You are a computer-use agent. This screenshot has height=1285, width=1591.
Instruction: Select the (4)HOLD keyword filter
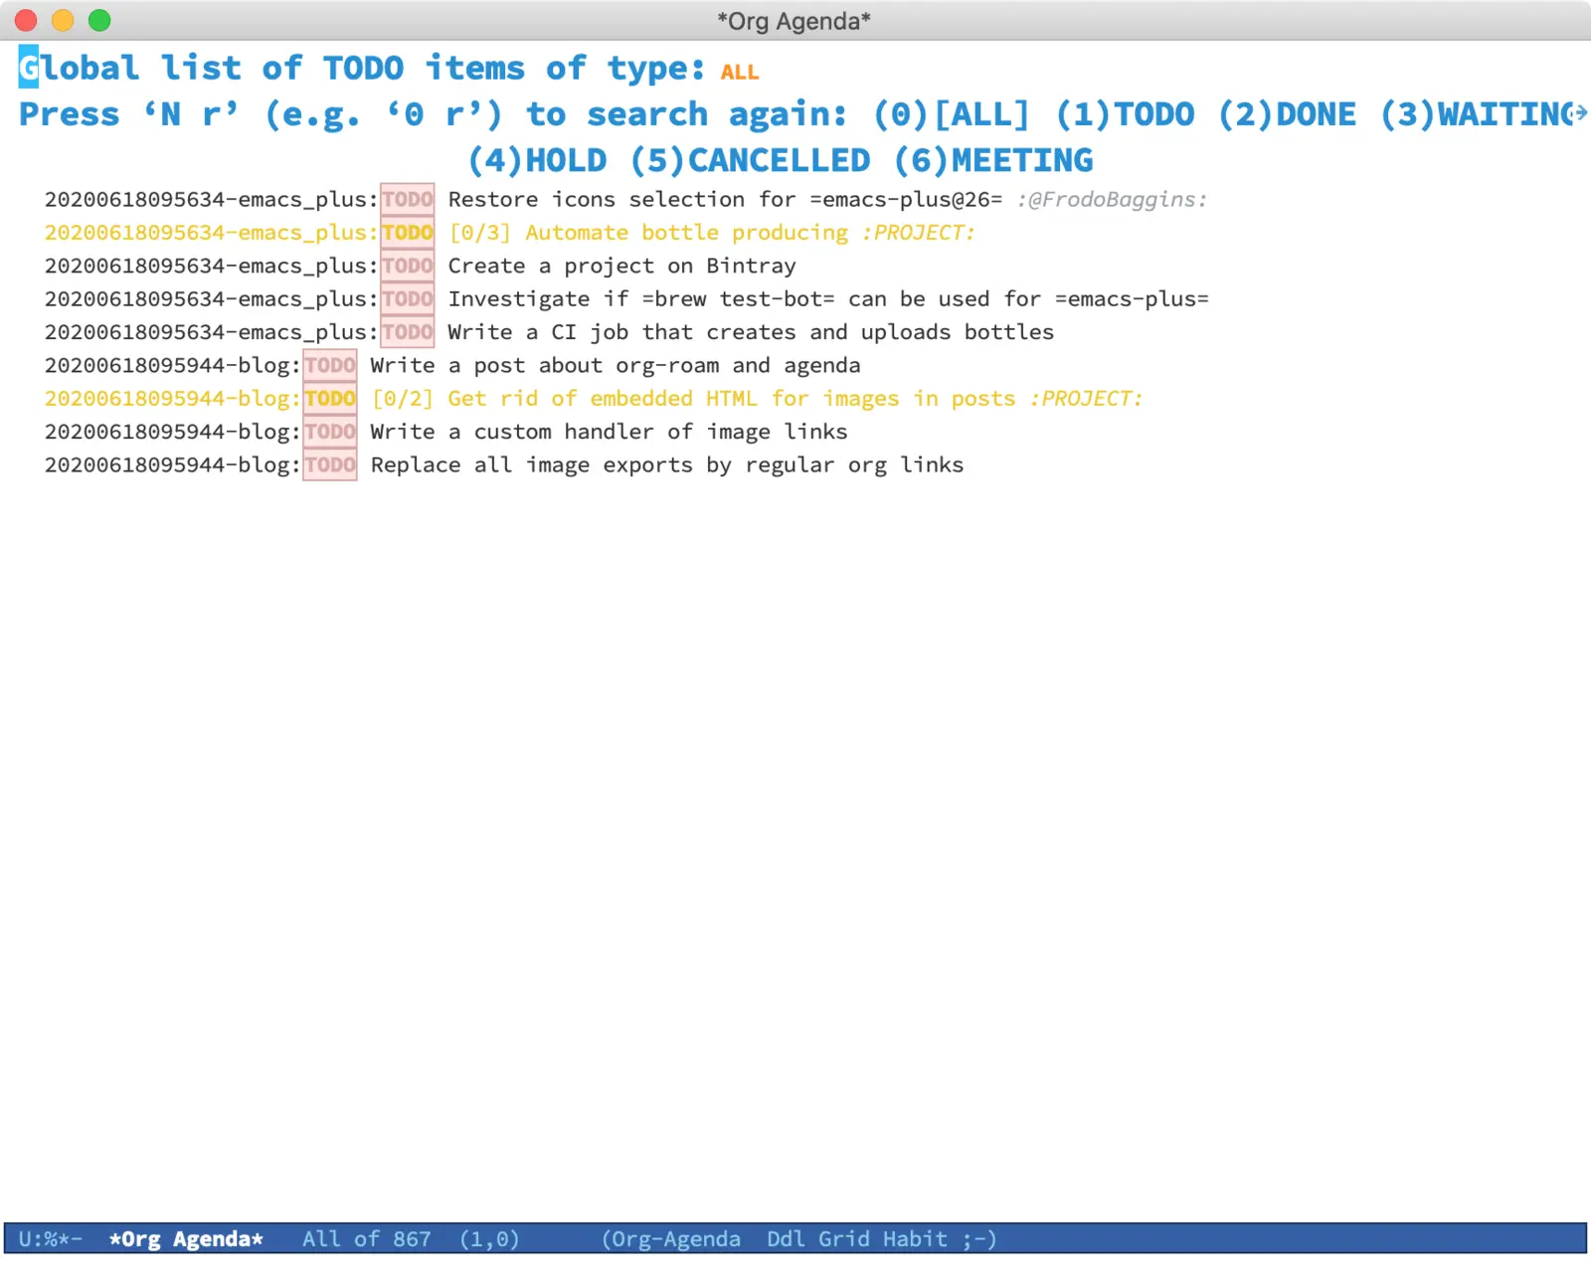[537, 160]
